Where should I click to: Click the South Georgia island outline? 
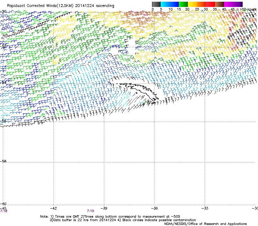138,91
